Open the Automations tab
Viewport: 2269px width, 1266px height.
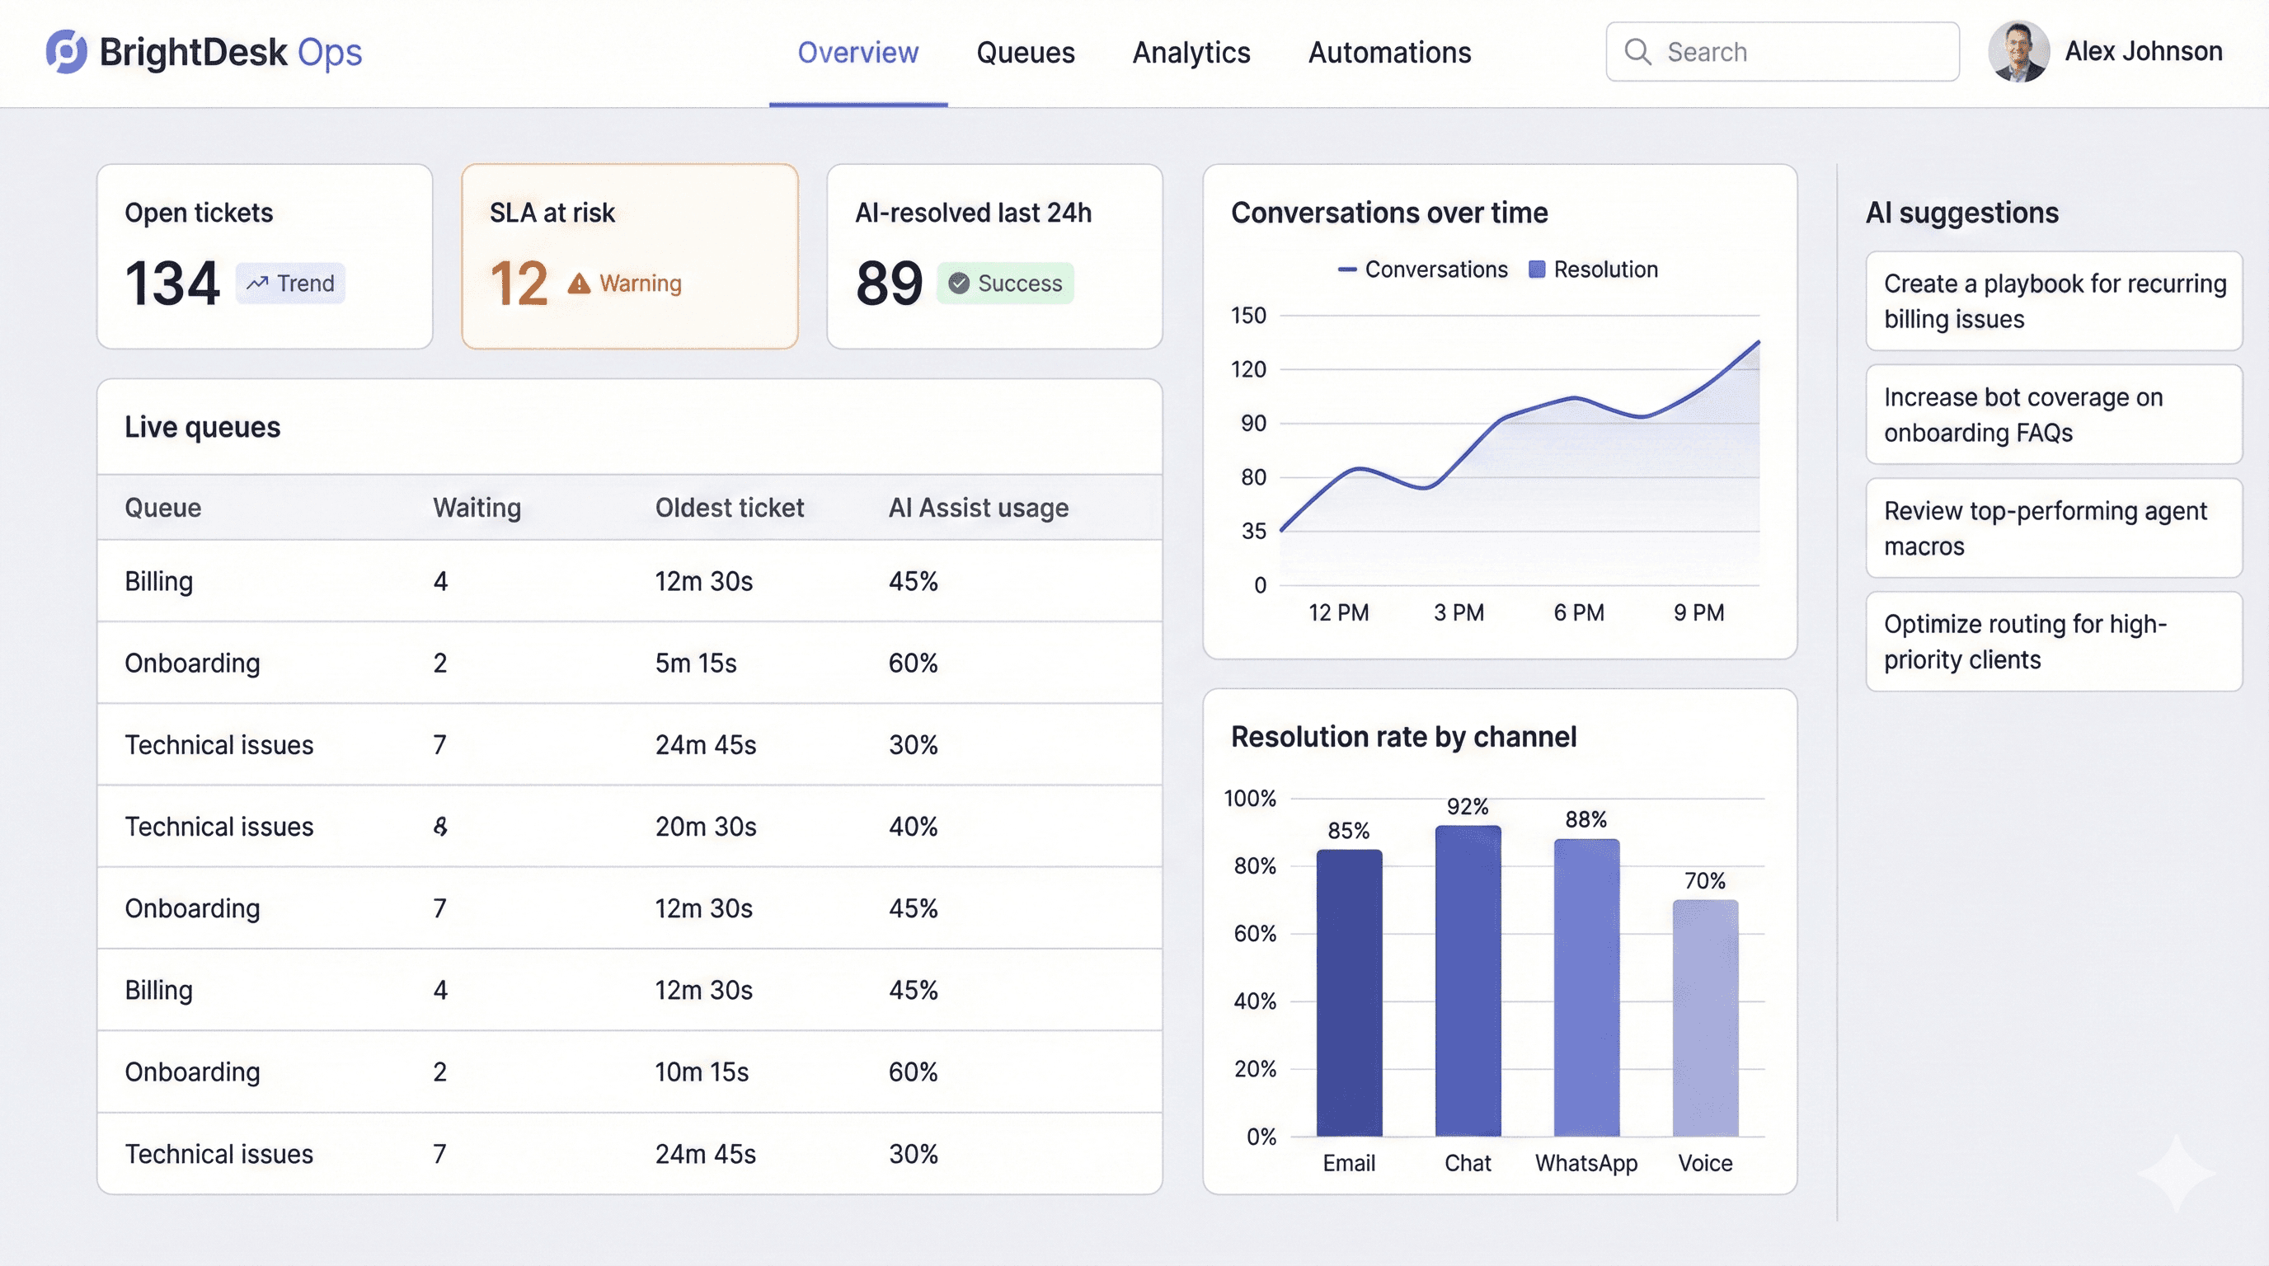[1388, 53]
